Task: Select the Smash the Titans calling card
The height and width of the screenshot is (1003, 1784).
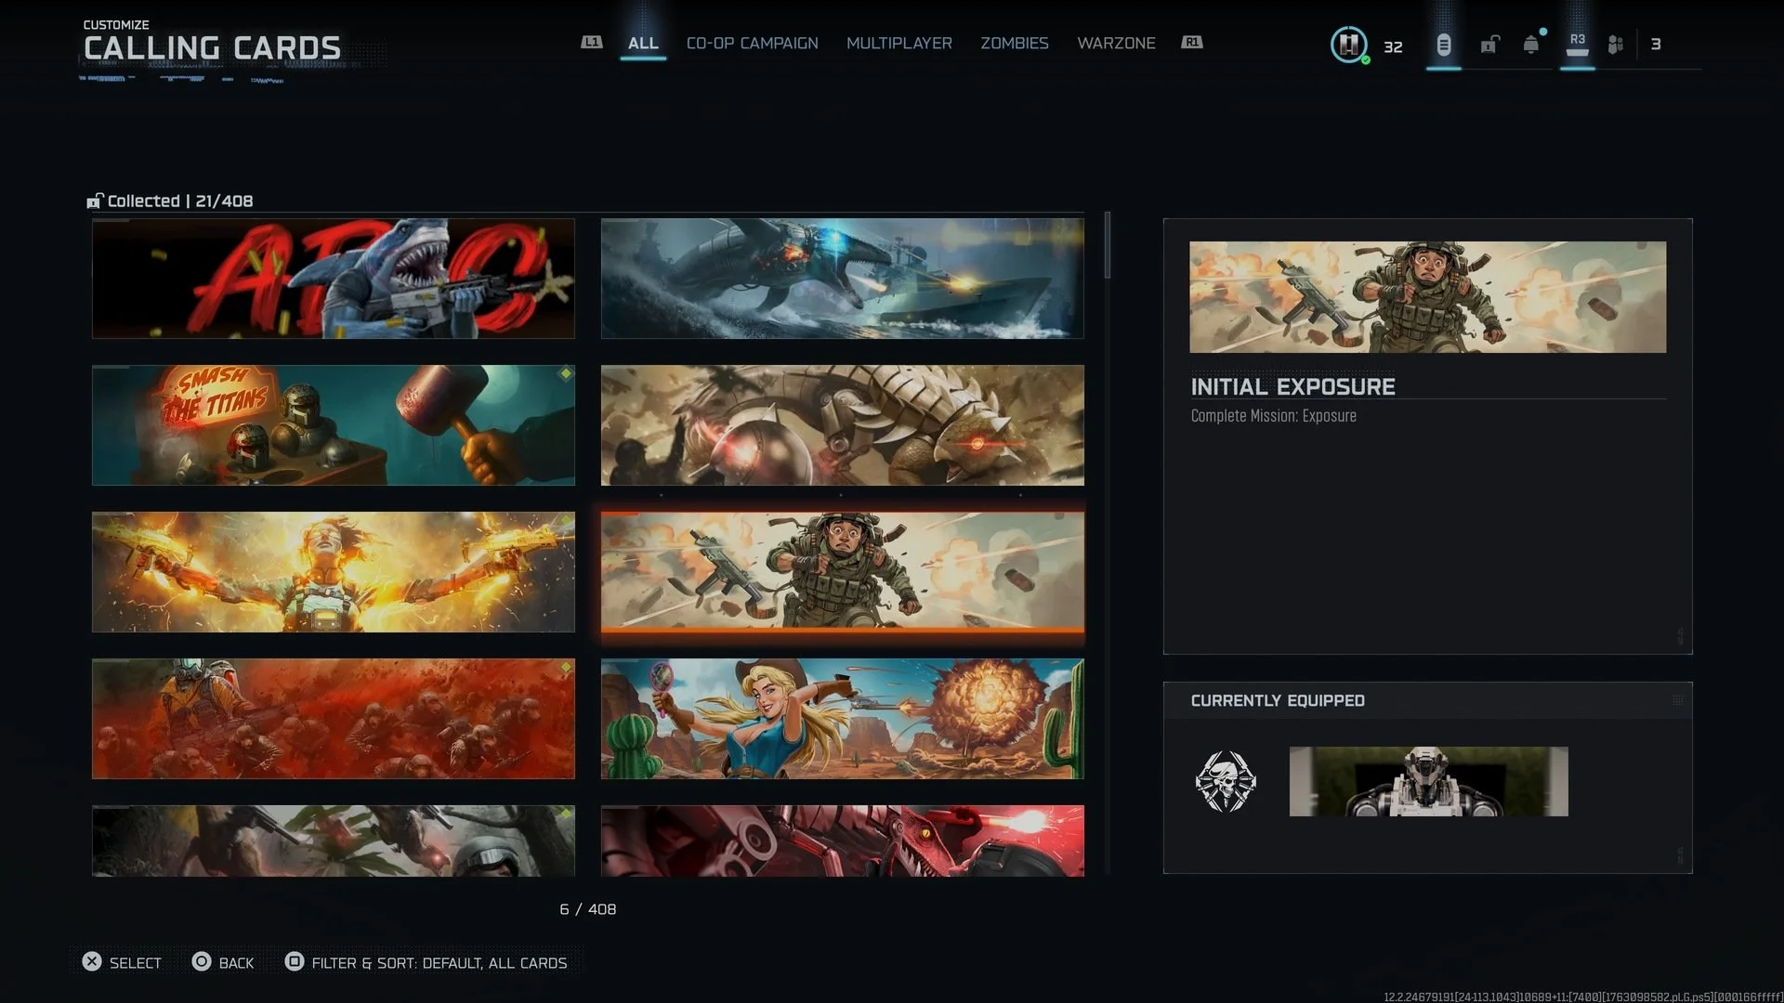Action: point(333,425)
